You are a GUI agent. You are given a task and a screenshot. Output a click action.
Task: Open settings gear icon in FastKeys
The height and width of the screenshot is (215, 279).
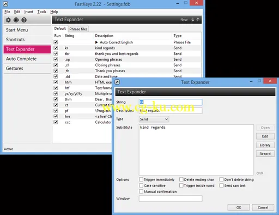pyautogui.click(x=8, y=20)
